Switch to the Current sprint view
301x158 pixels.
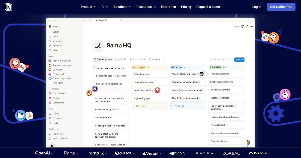pos(138,59)
